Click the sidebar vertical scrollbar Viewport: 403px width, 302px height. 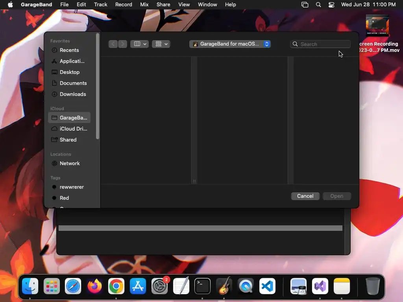98,86
